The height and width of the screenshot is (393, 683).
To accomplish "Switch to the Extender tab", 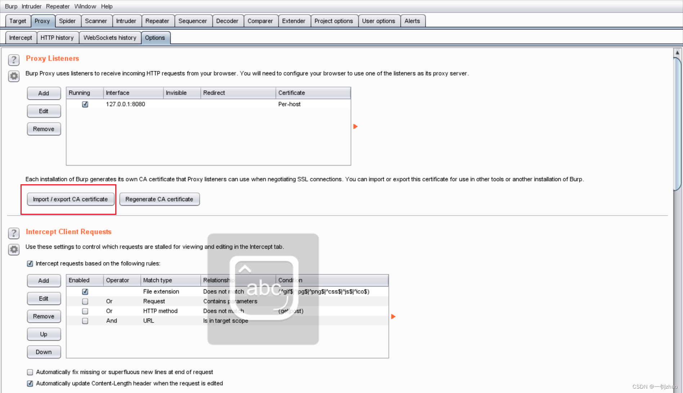I will (294, 21).
